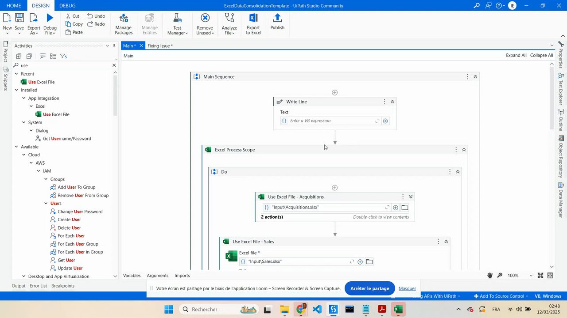Screen dimensions: 567x318
Task: Click the New file icon
Action: (x=7, y=18)
